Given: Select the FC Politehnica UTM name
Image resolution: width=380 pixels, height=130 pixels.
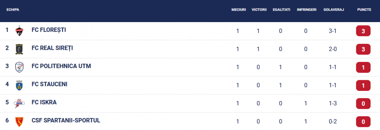Looking at the screenshot, I should 61,66.
